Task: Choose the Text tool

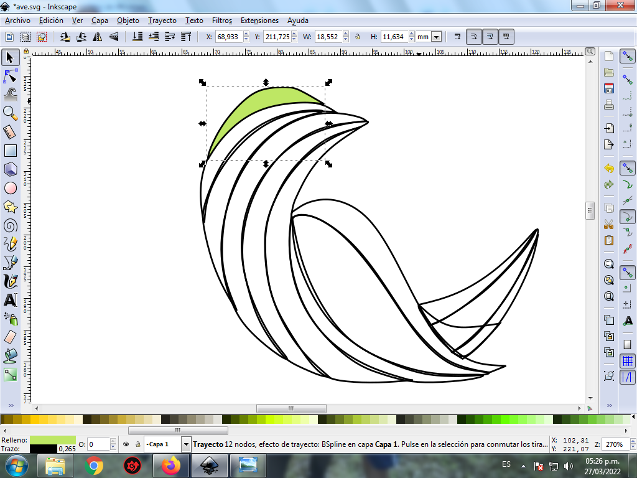Action: click(x=11, y=300)
